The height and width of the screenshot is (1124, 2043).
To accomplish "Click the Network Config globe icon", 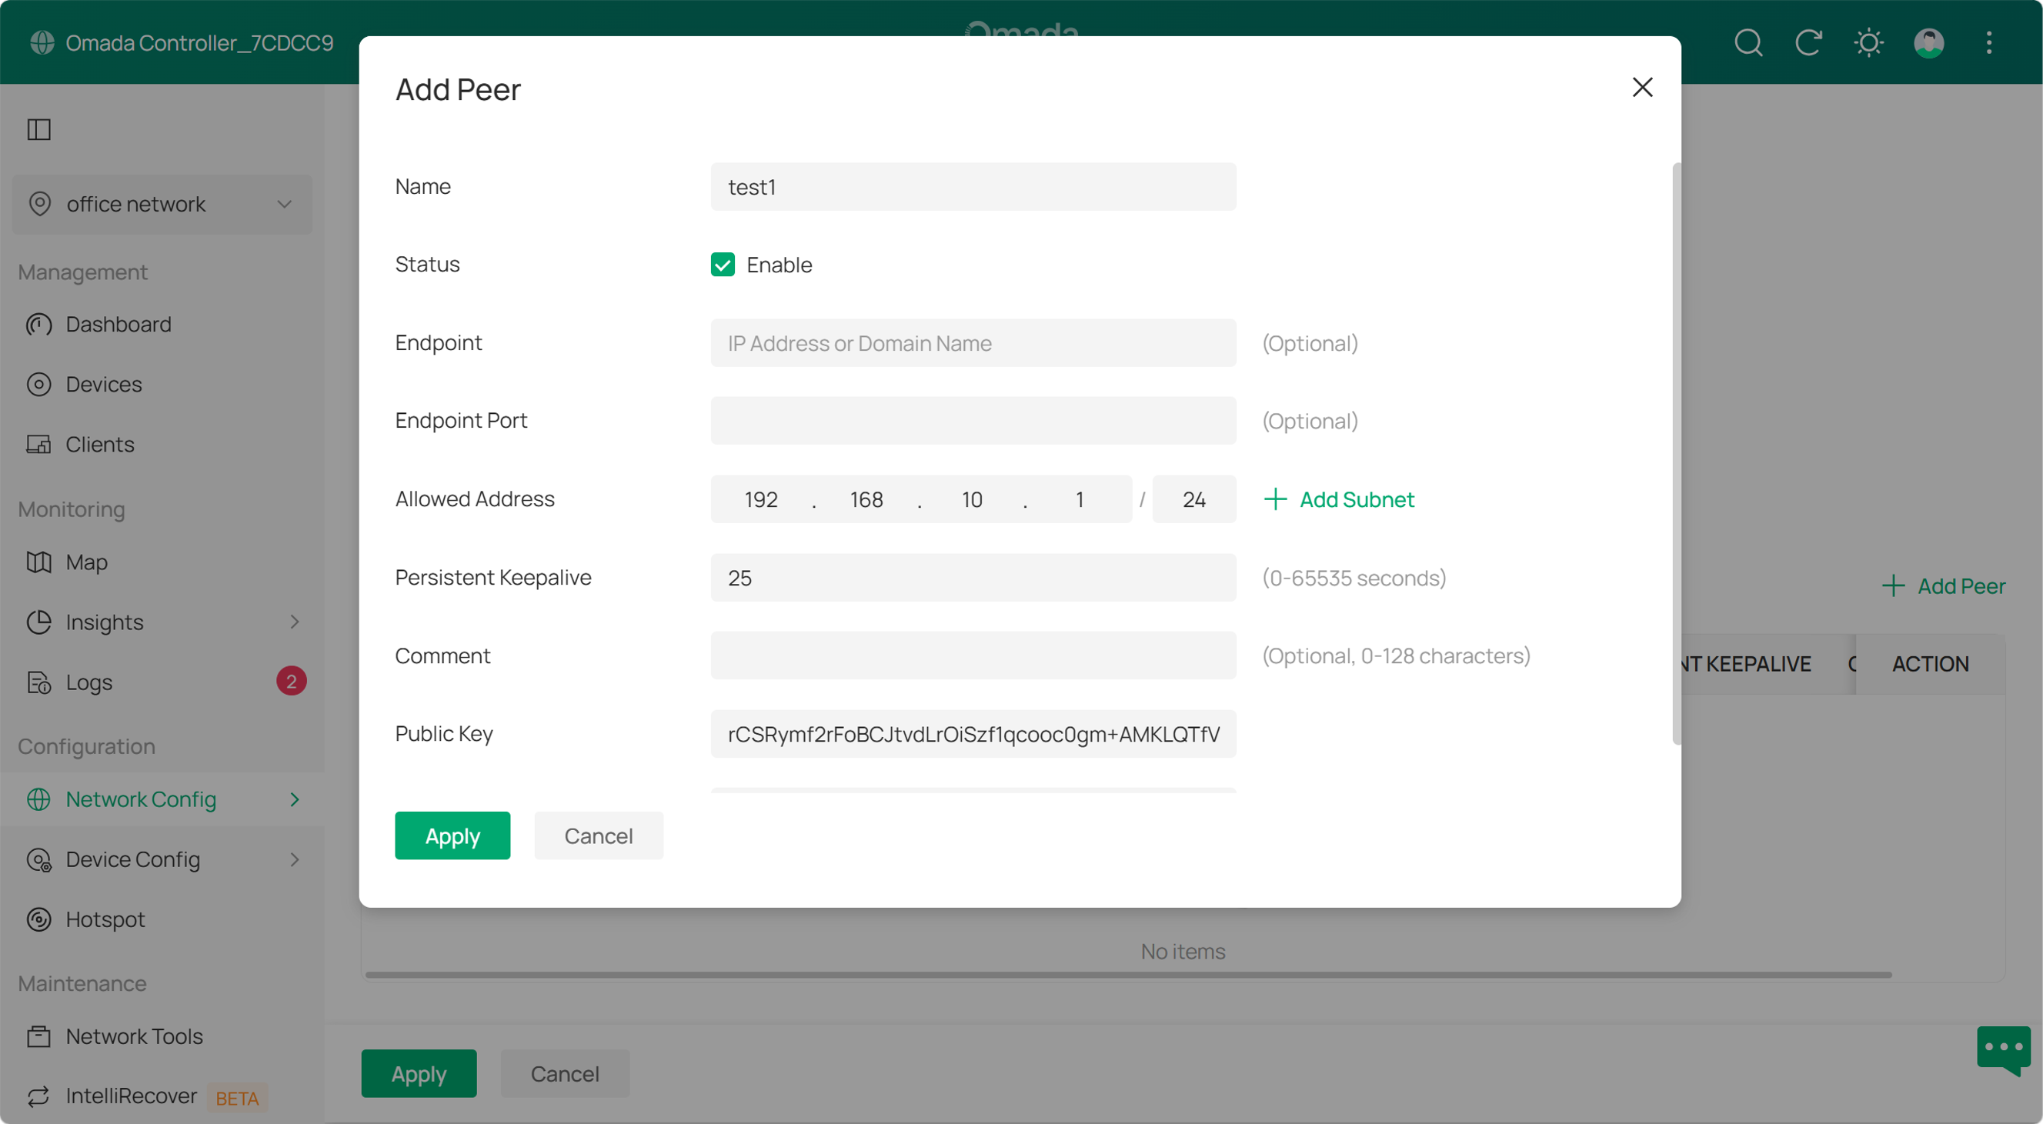I will point(39,799).
